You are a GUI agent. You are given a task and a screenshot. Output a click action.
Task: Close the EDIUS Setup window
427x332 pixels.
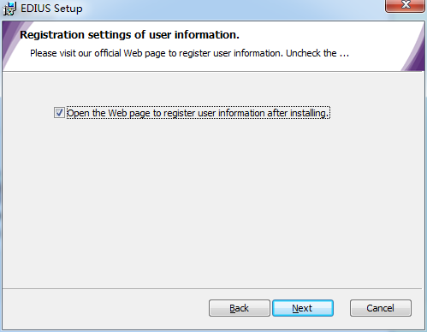[405, 5]
